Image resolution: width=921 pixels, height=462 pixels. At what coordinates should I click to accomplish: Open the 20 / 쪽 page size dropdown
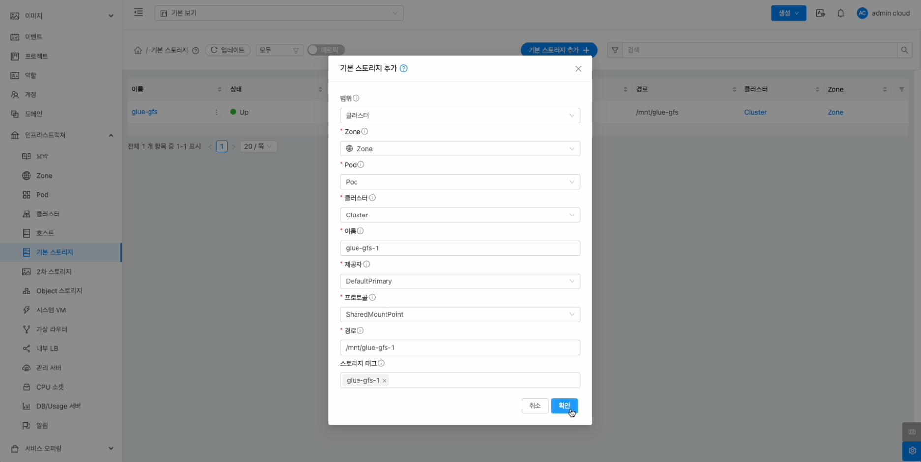click(259, 146)
